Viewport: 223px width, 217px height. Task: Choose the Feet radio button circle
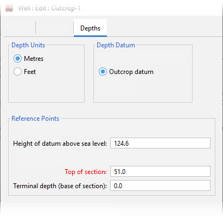(x=17, y=72)
